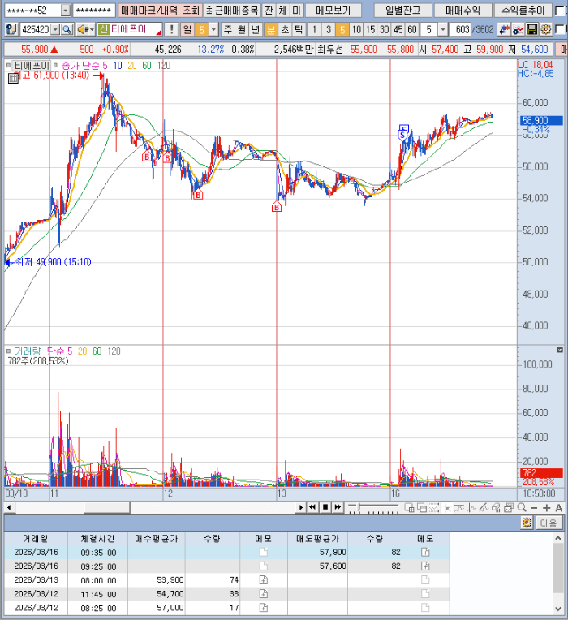Click the play playback arrow button
568x620 pixels.
[x=301, y=507]
